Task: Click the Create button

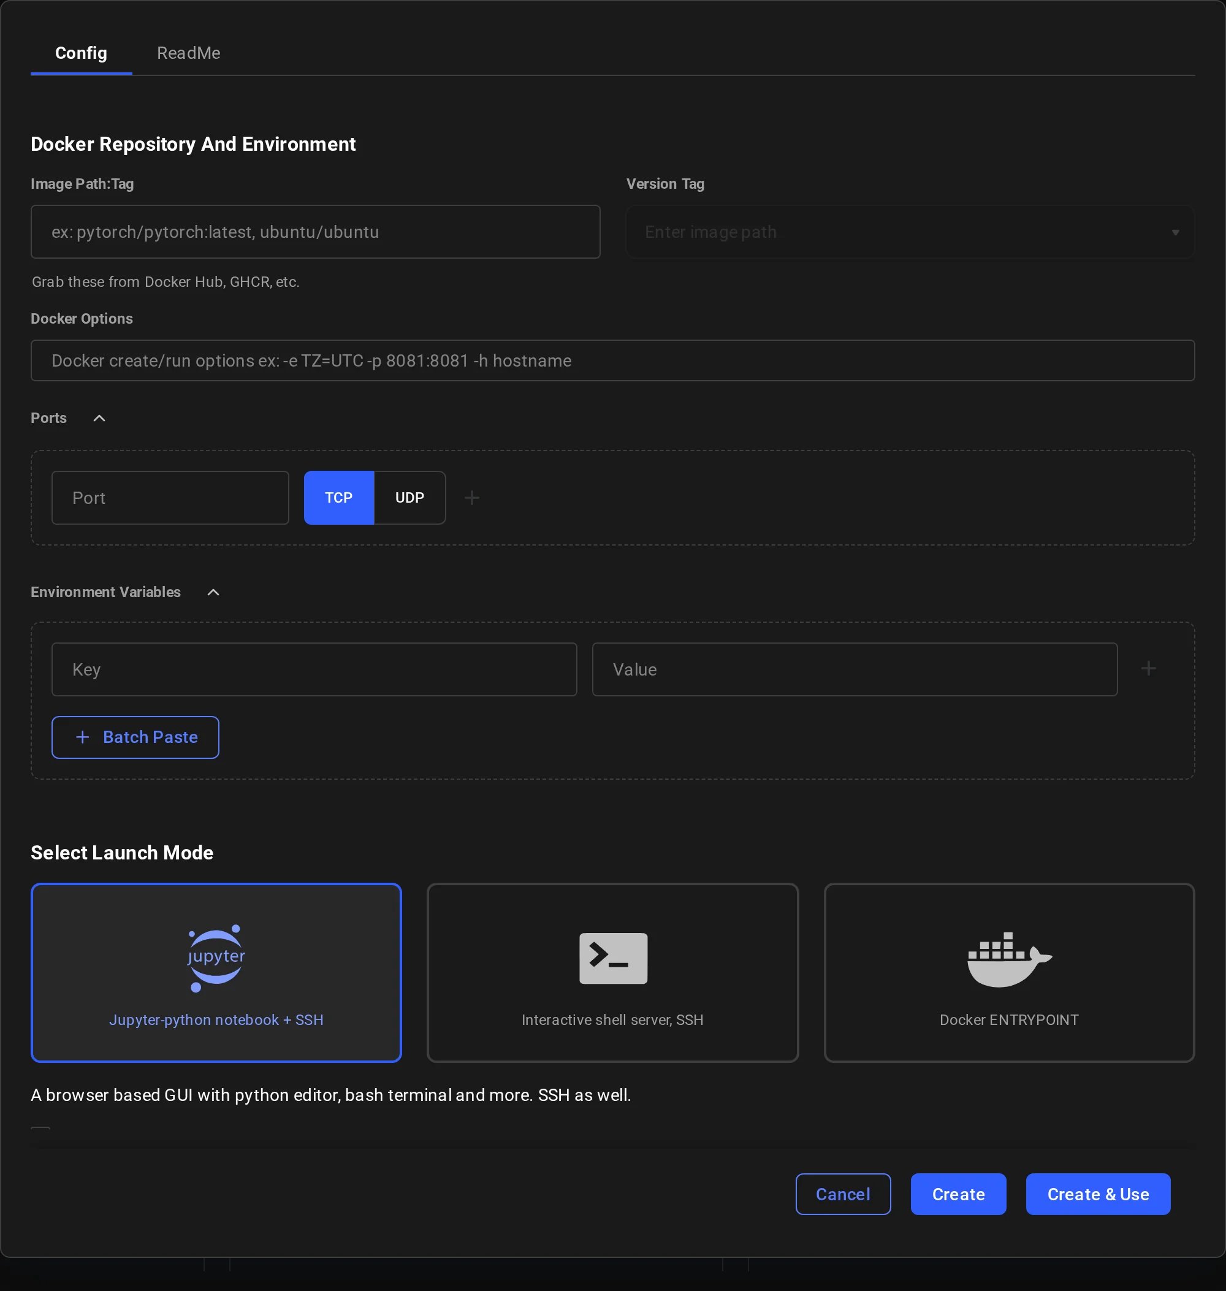Action: (x=958, y=1194)
